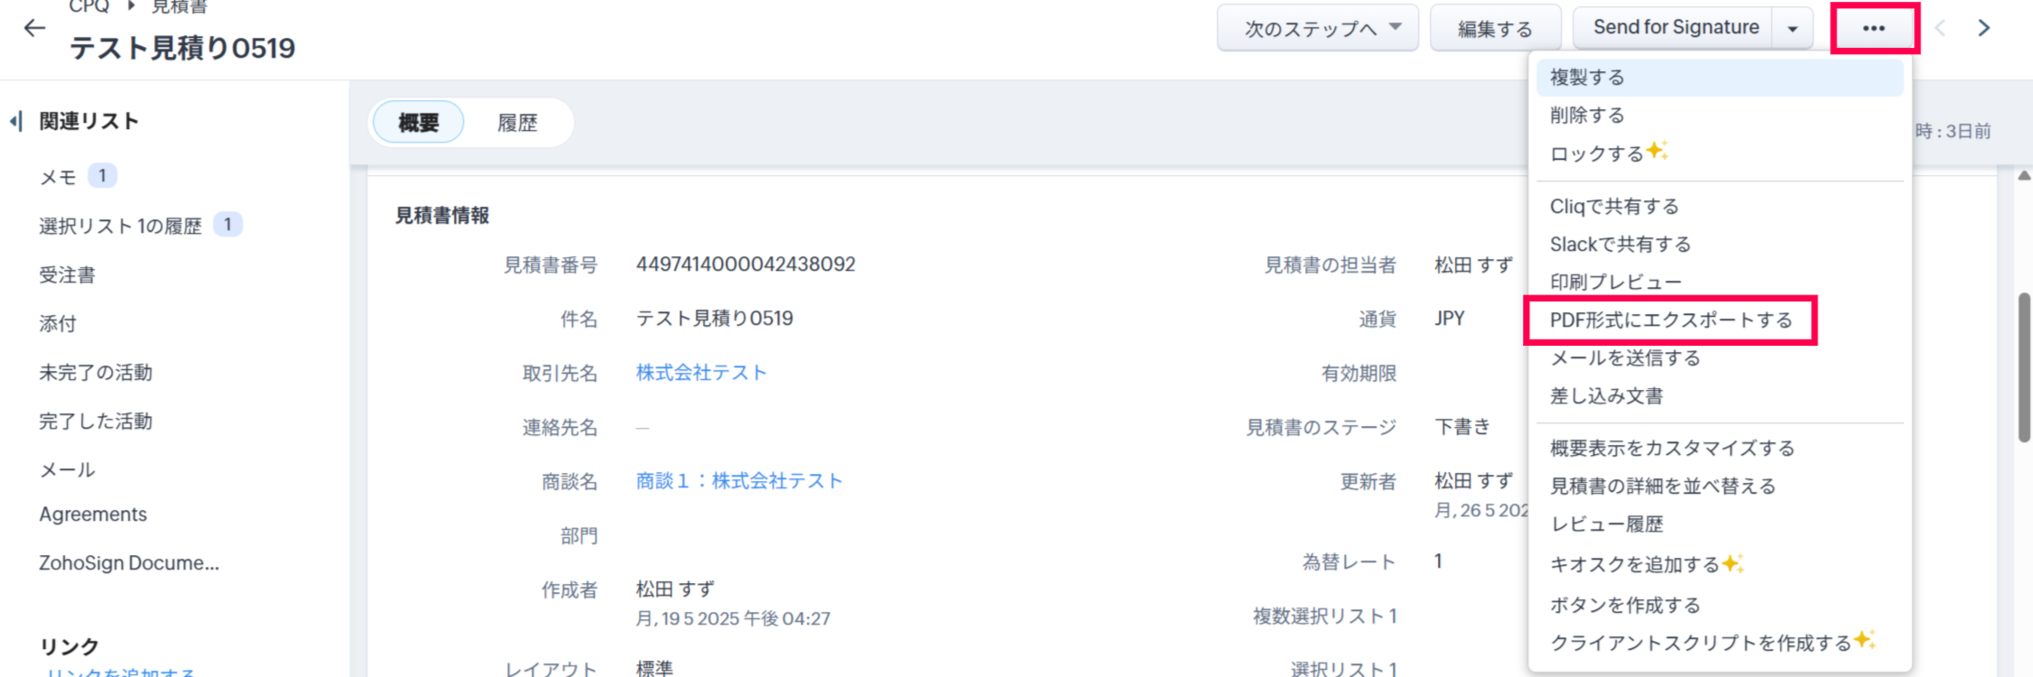Screen dimensions: 2033x677
Task: Select Slackで共有する menu entry
Action: [1620, 245]
